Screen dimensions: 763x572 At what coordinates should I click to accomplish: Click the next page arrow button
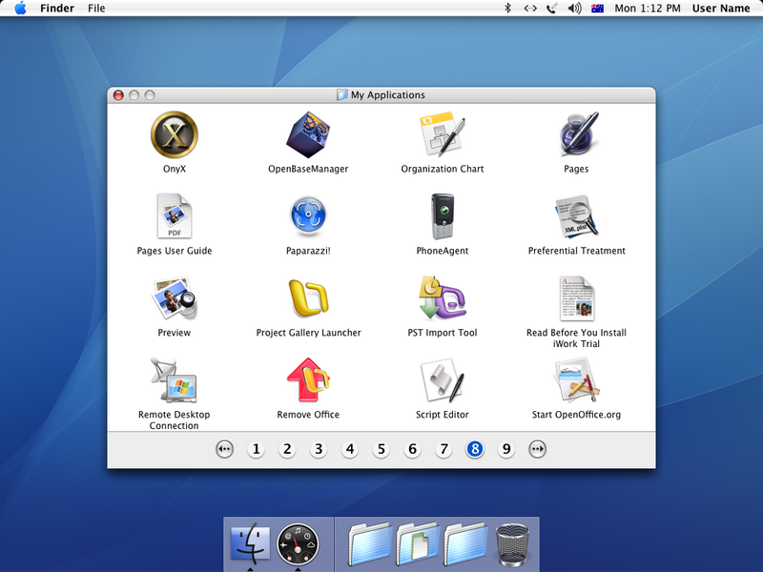(537, 449)
